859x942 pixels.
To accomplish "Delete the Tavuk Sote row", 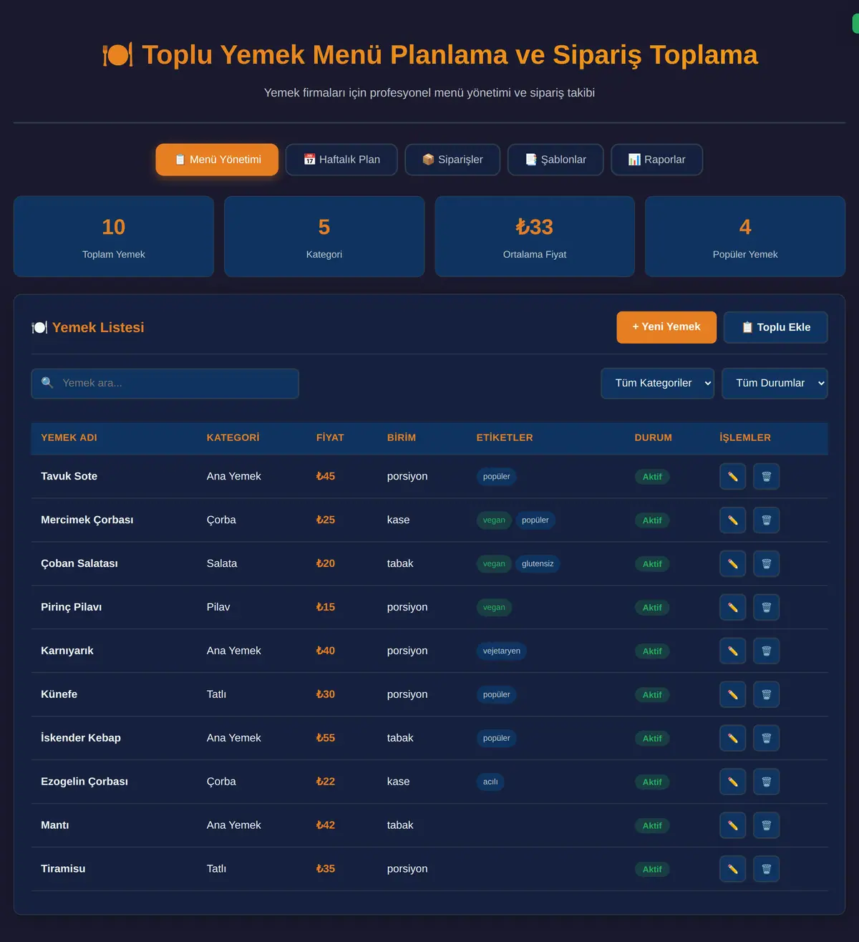I will point(766,477).
